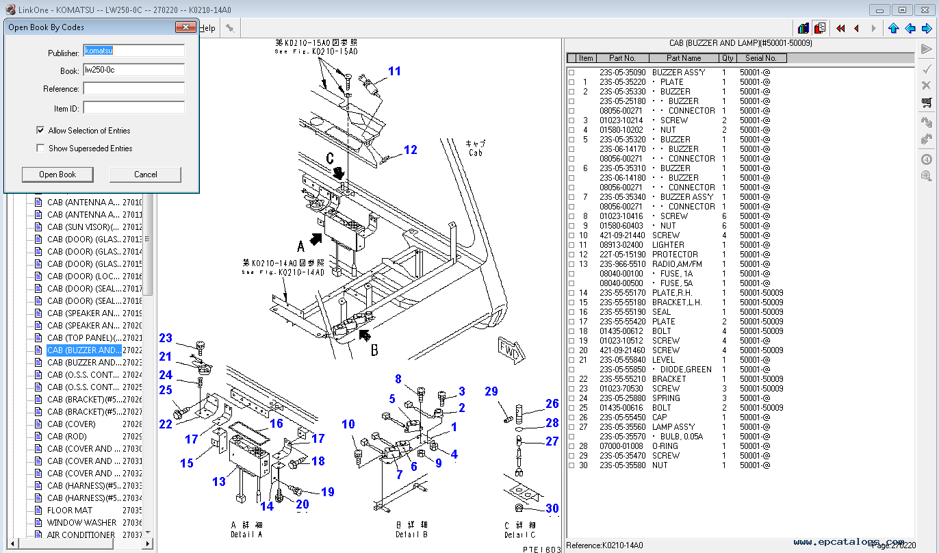Click the Book input field
This screenshot has height=553, width=939.
(x=134, y=70)
